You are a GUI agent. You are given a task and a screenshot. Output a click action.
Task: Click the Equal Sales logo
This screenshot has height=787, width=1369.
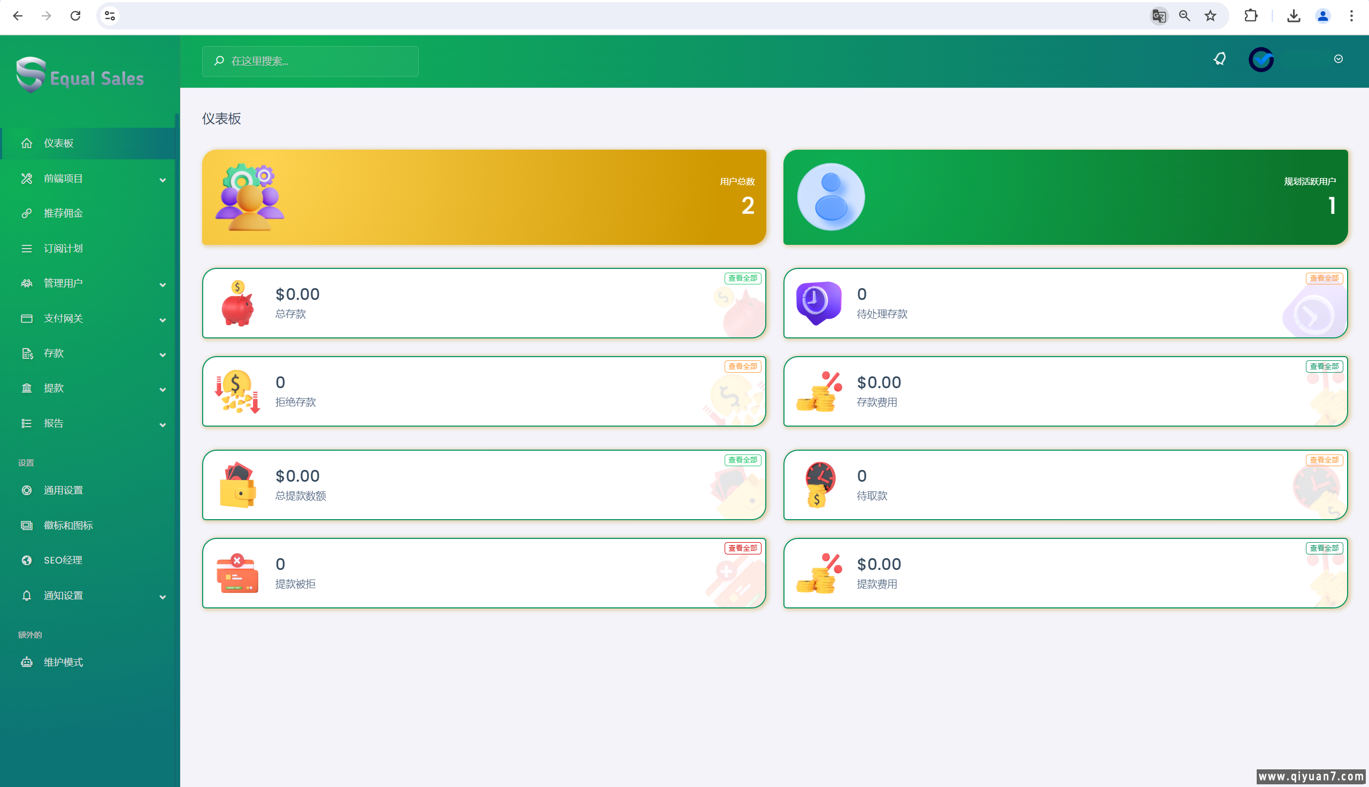click(80, 76)
